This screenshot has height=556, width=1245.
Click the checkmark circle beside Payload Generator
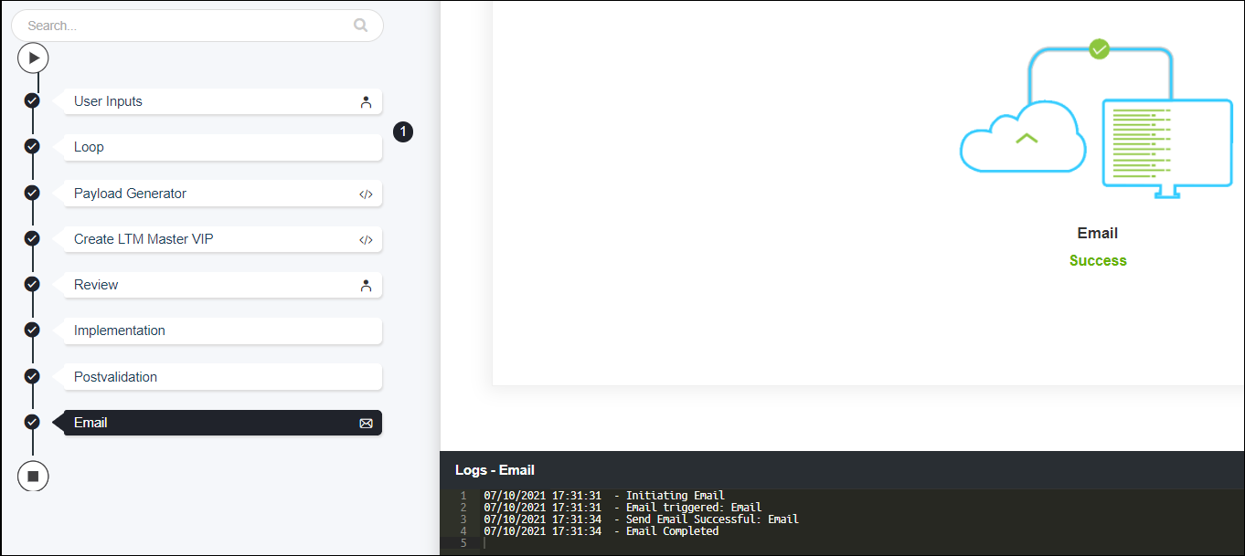pyautogui.click(x=32, y=193)
